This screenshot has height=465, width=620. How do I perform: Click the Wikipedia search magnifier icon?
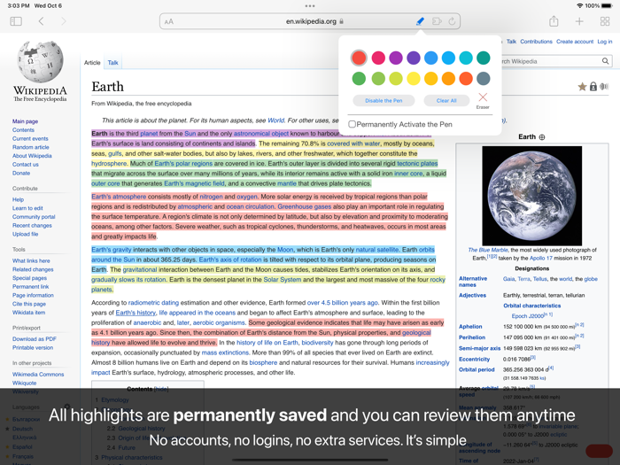pyautogui.click(x=605, y=61)
